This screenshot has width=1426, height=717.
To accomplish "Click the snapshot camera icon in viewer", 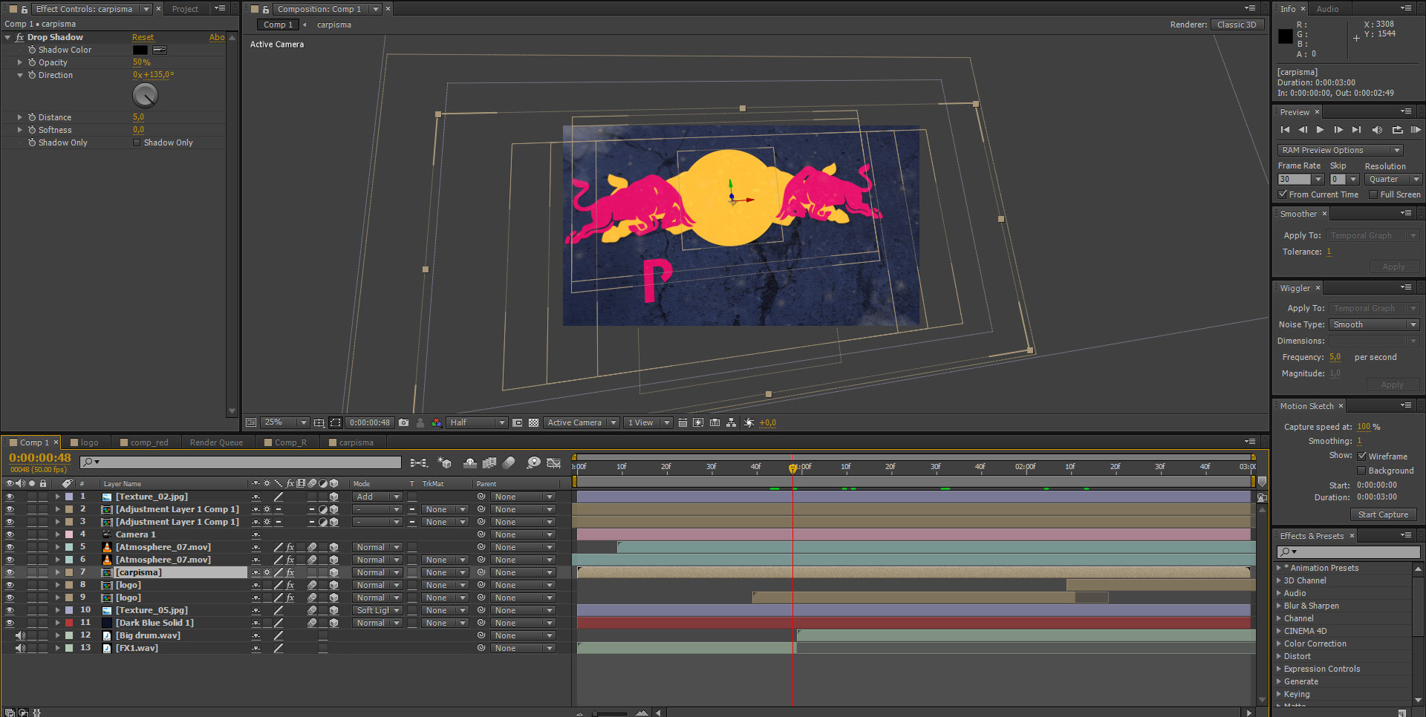I will click(x=403, y=423).
